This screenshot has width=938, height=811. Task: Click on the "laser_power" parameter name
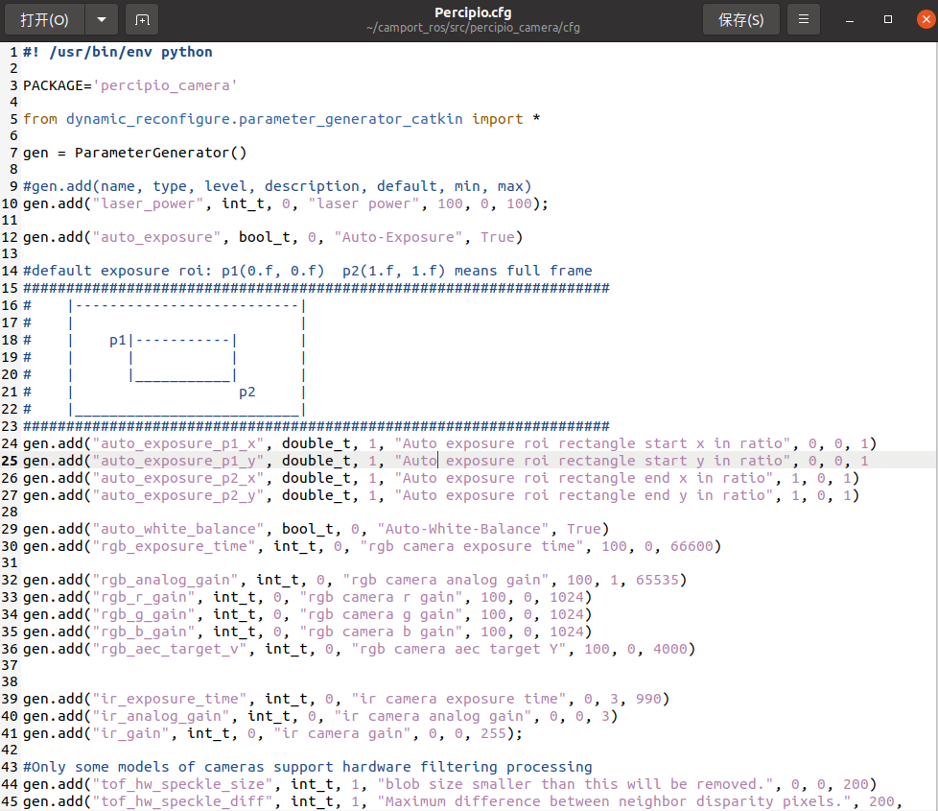148,203
